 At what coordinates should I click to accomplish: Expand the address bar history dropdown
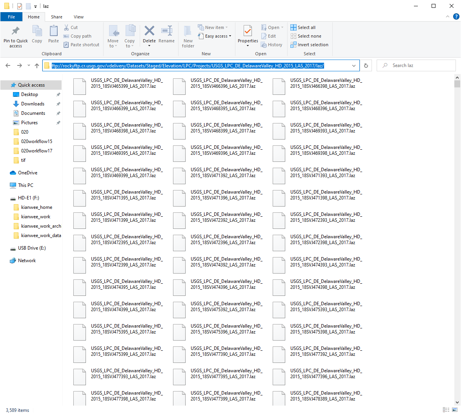(354, 66)
